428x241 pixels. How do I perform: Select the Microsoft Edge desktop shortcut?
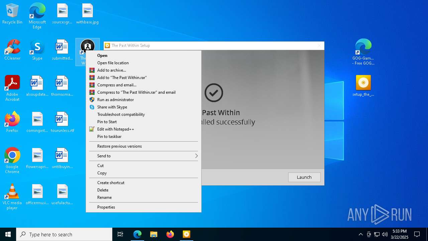pos(37,16)
